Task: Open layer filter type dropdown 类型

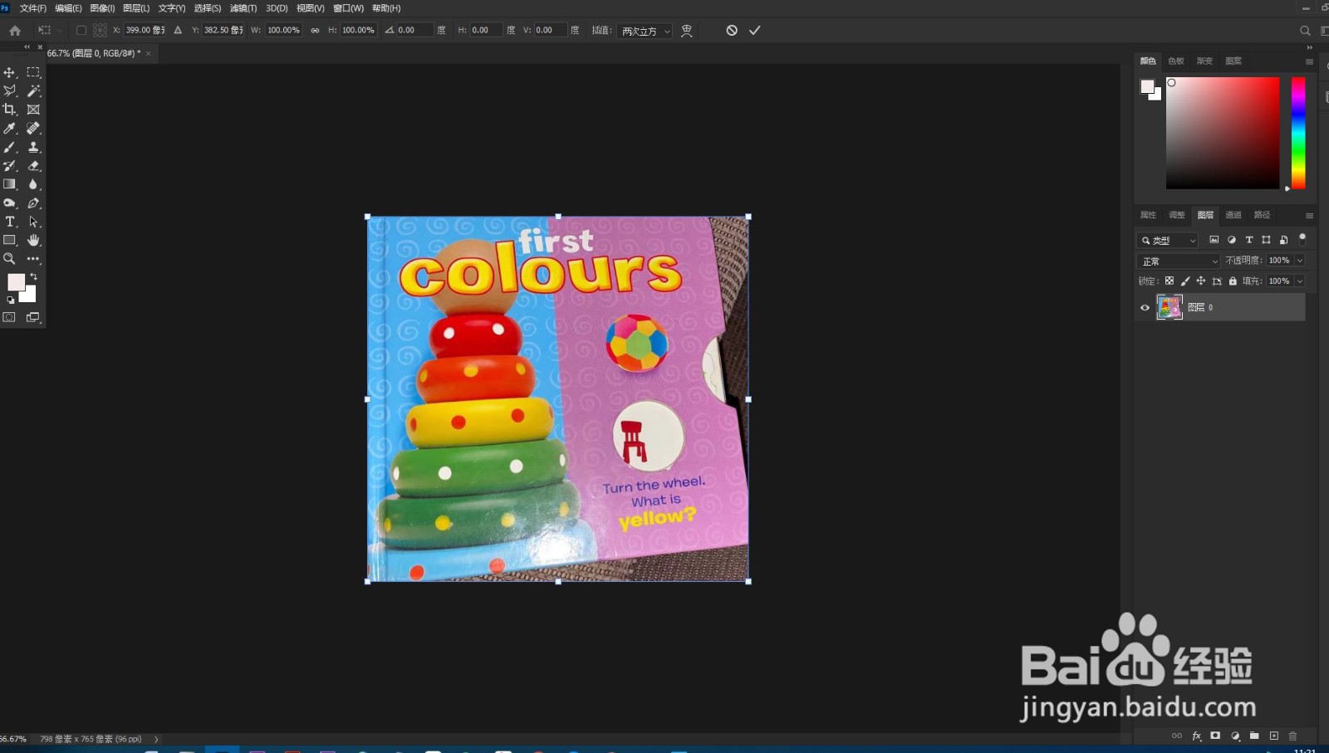Action: [x=1168, y=240]
